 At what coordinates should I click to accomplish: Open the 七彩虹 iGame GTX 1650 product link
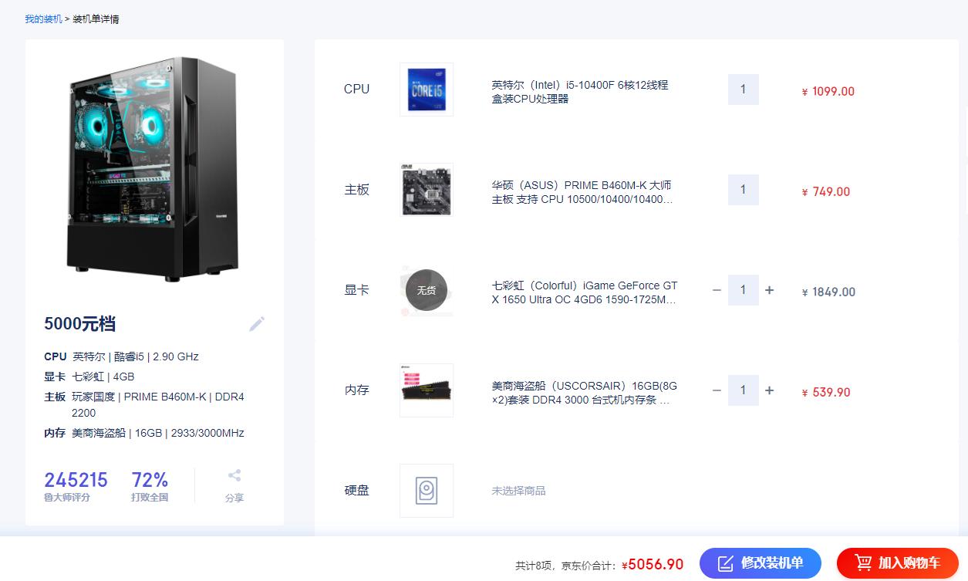pos(586,292)
